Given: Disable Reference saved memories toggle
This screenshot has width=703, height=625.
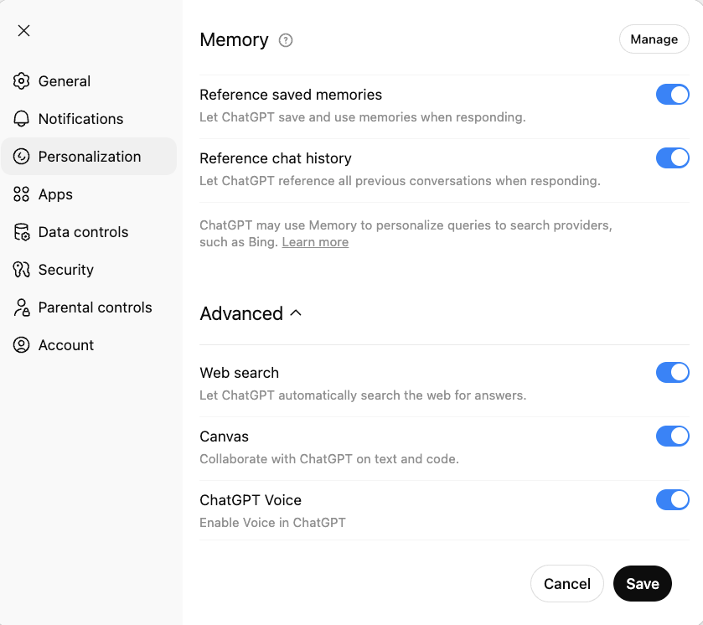Looking at the screenshot, I should click(x=672, y=95).
